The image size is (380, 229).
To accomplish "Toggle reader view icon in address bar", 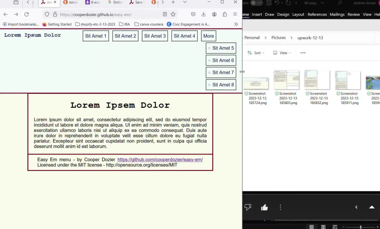I will [165, 14].
